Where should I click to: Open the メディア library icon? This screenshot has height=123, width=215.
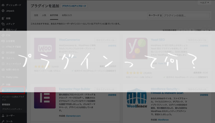(x=3, y=24)
